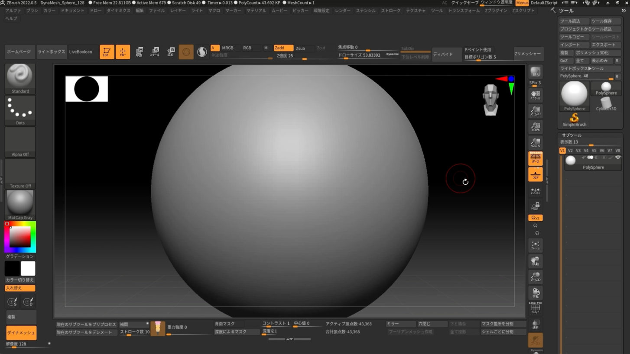This screenshot has width=630, height=354.
Task: Expand the Subtool (サブツール) panel header
Action: point(572,135)
